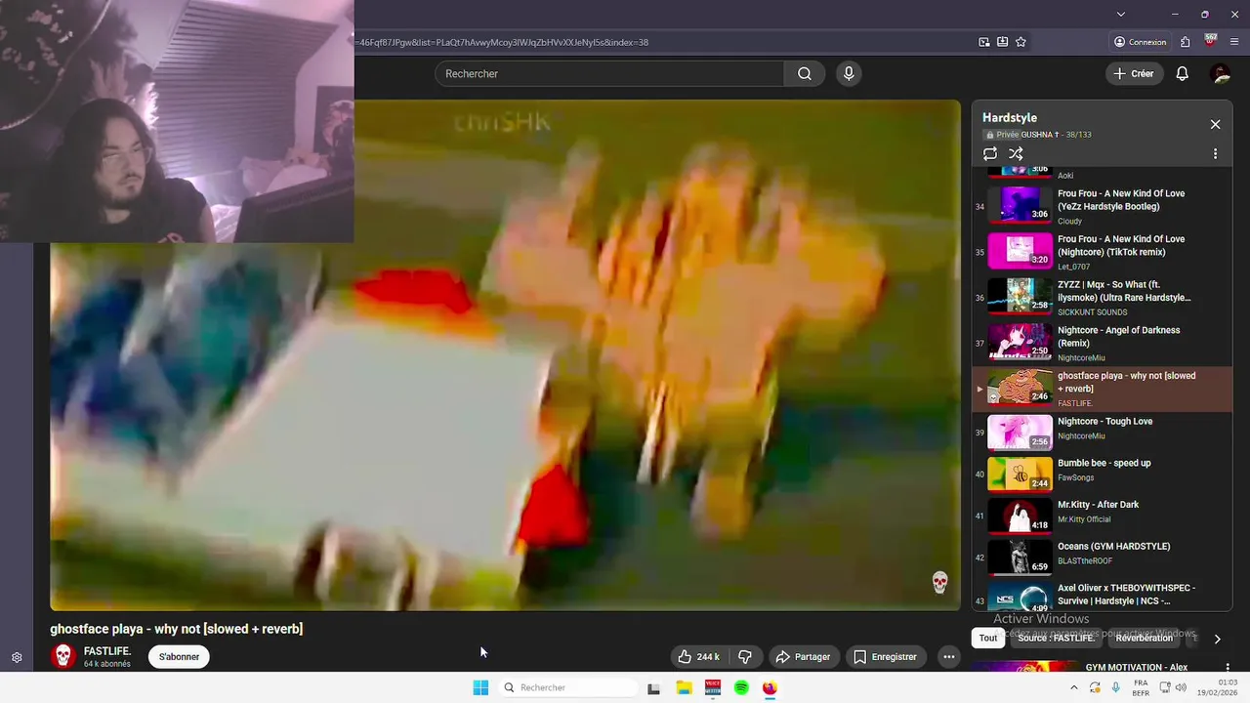This screenshot has height=703, width=1250.
Task: Open the Voice Meeter taskbar app
Action: (713, 687)
